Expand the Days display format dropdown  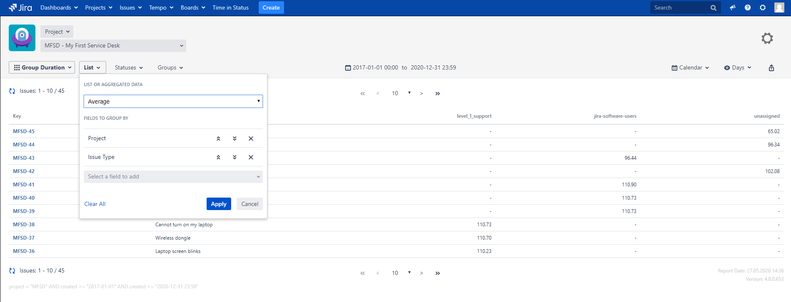(738, 68)
